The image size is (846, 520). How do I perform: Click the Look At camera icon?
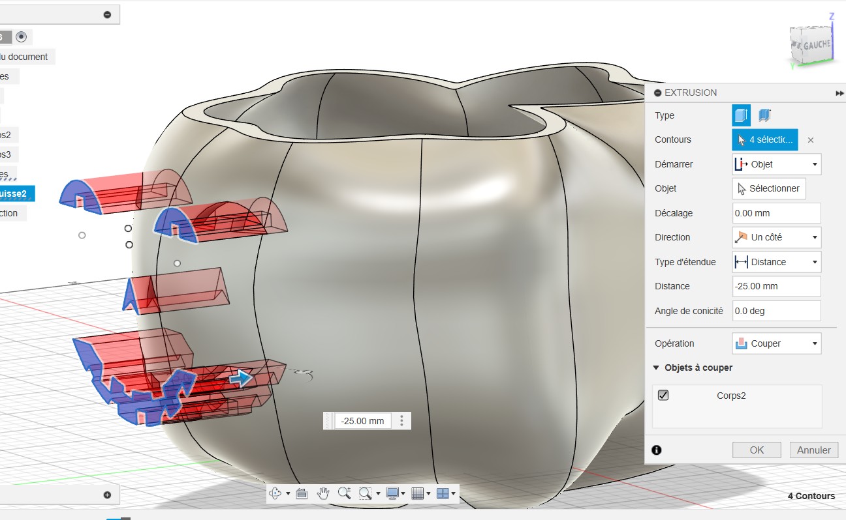point(302,493)
